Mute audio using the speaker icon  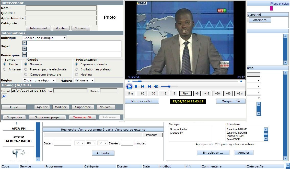pos(156,87)
